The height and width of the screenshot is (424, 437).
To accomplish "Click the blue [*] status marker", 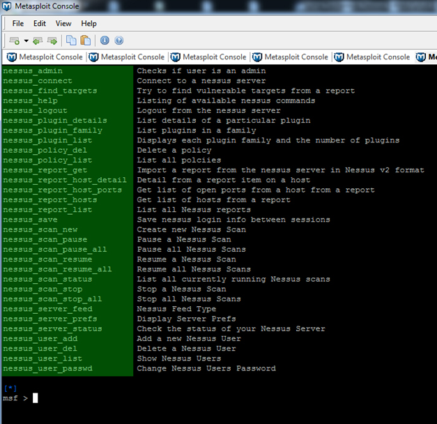I will (10, 388).
